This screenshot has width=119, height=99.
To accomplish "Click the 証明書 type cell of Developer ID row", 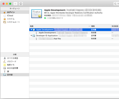I will pos(94,36).
